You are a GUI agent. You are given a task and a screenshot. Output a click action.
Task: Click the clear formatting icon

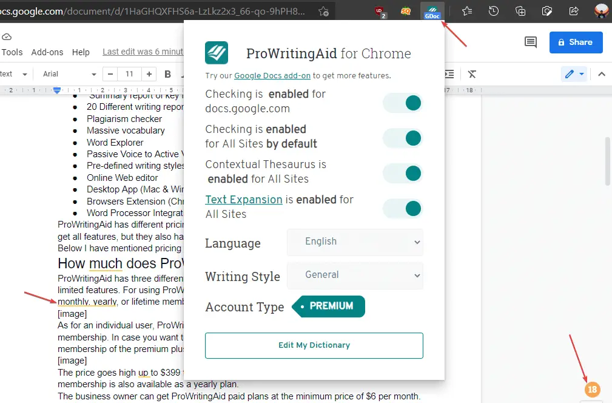click(x=472, y=74)
